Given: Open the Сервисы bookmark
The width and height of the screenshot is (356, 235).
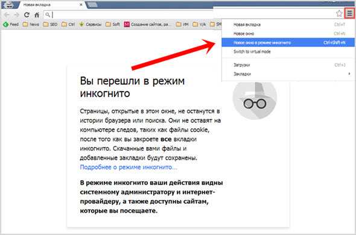Looking at the screenshot, I should point(90,24).
